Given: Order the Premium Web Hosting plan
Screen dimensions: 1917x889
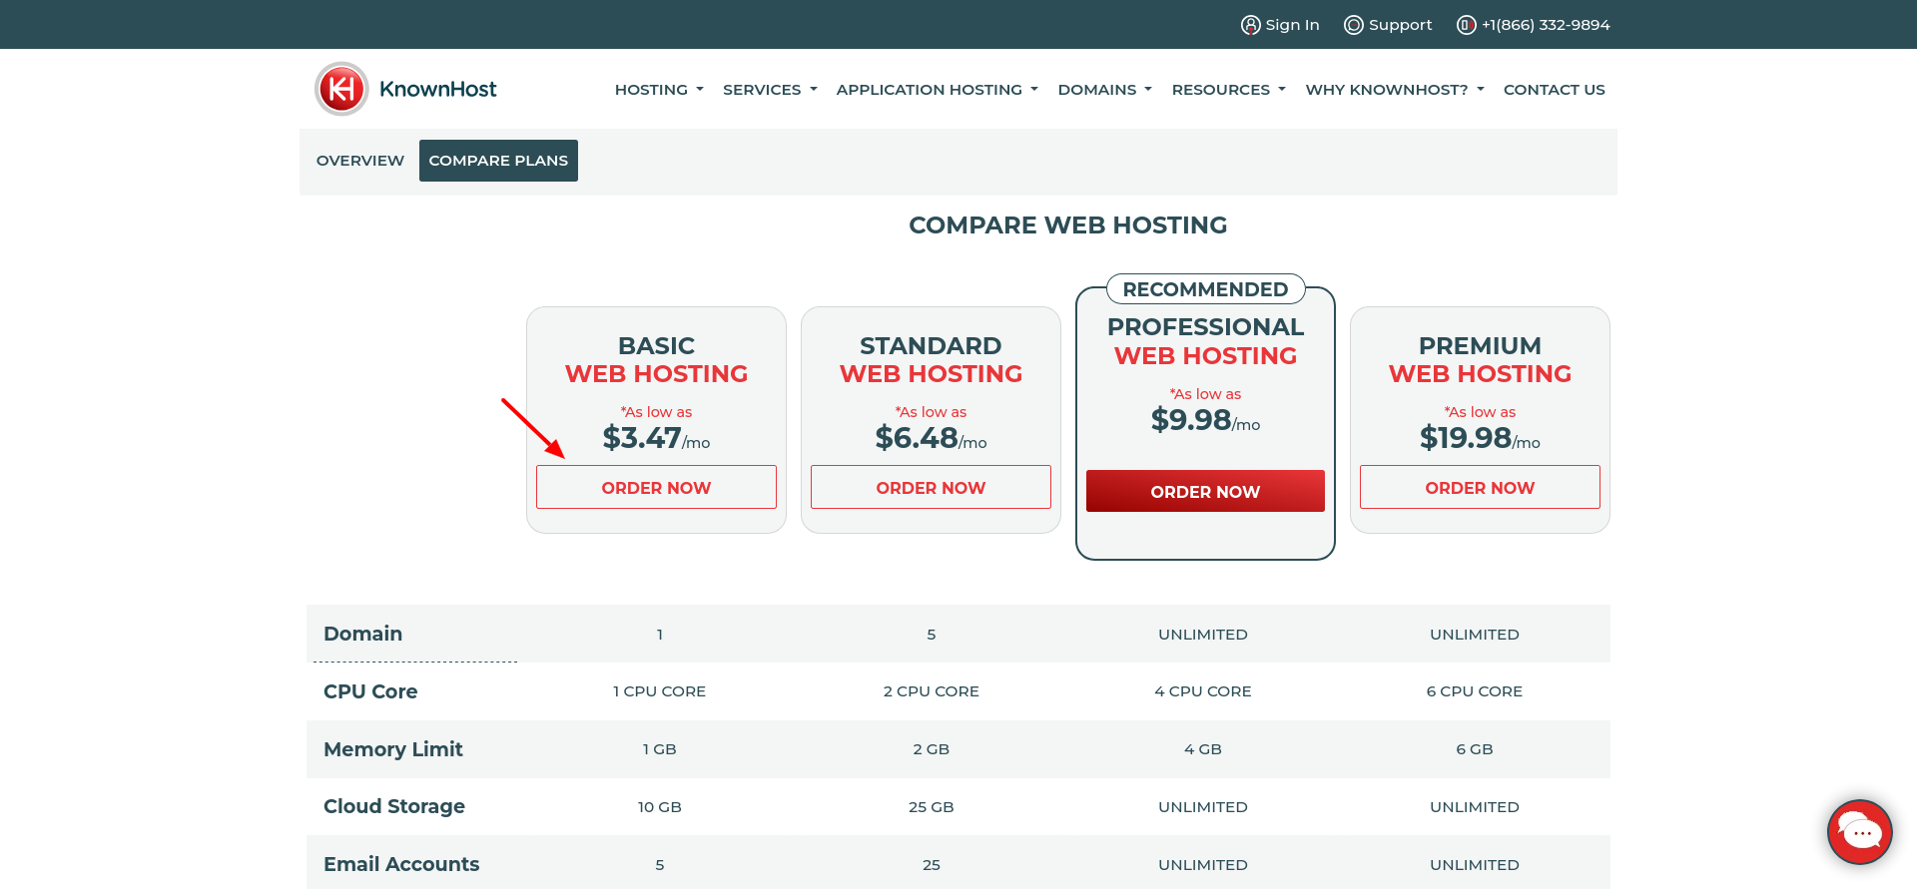Looking at the screenshot, I should 1480,487.
